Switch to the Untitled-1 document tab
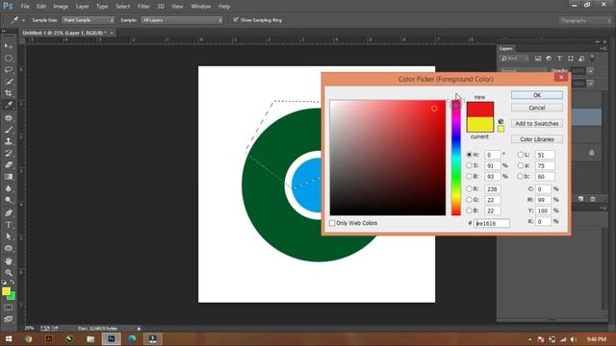 [x=64, y=33]
